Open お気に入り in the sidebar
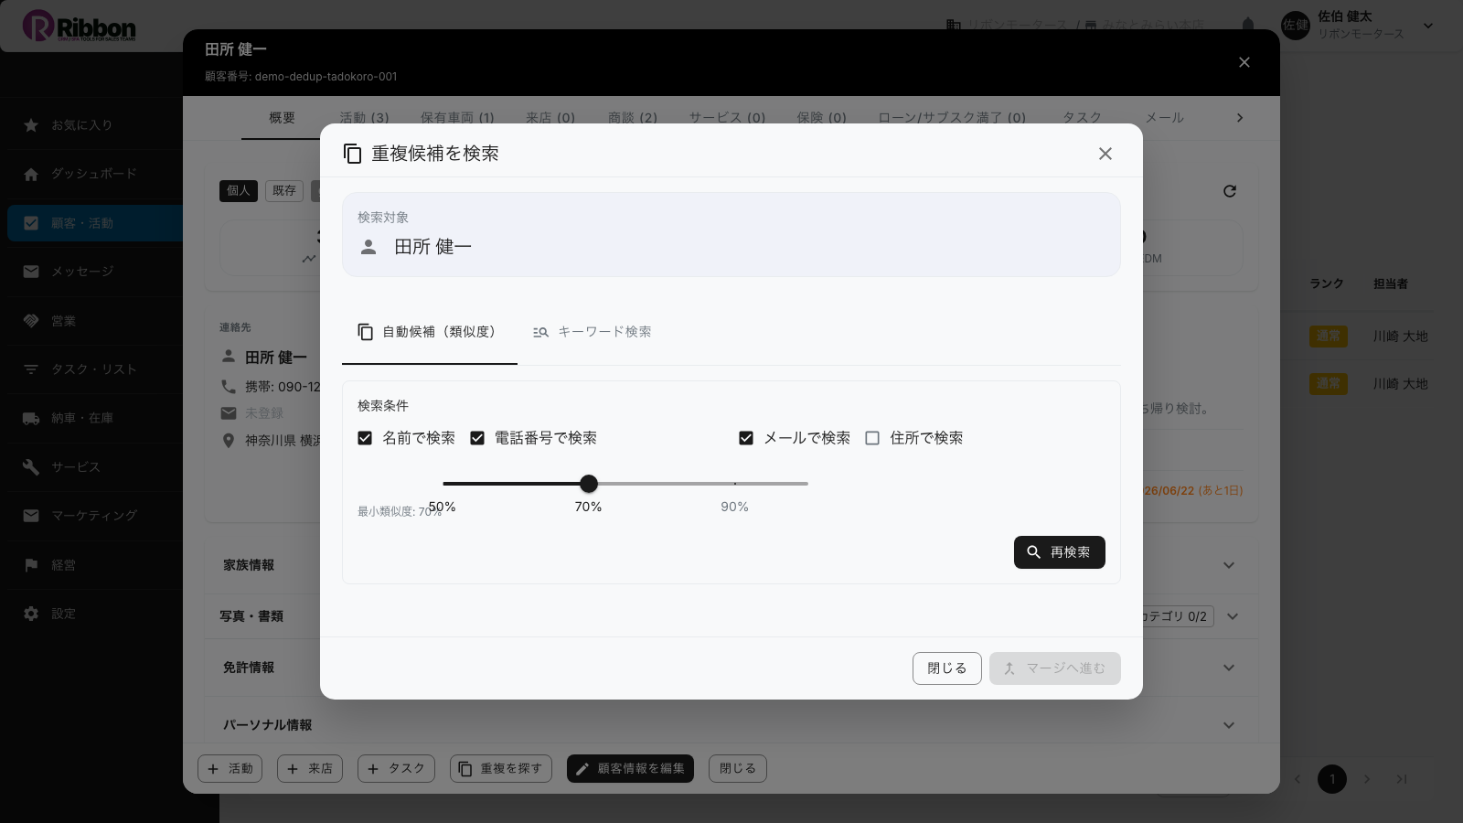Image resolution: width=1463 pixels, height=823 pixels. click(95, 125)
